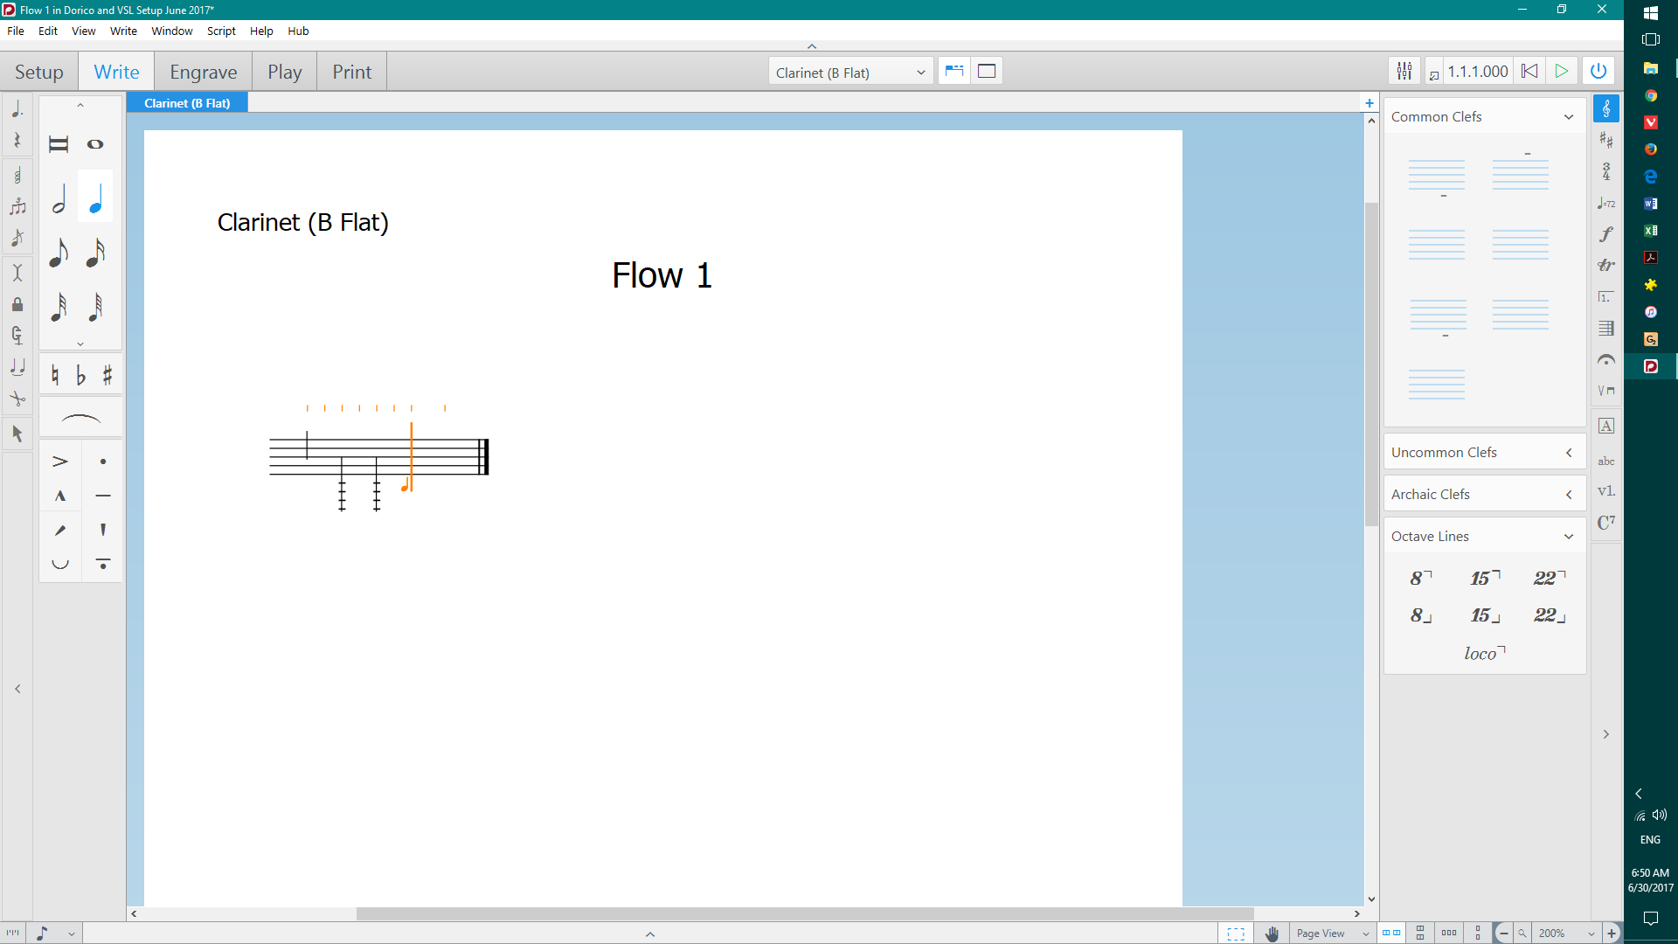Click the sharp accidental button
Screen dimensions: 1678x944
[107, 376]
